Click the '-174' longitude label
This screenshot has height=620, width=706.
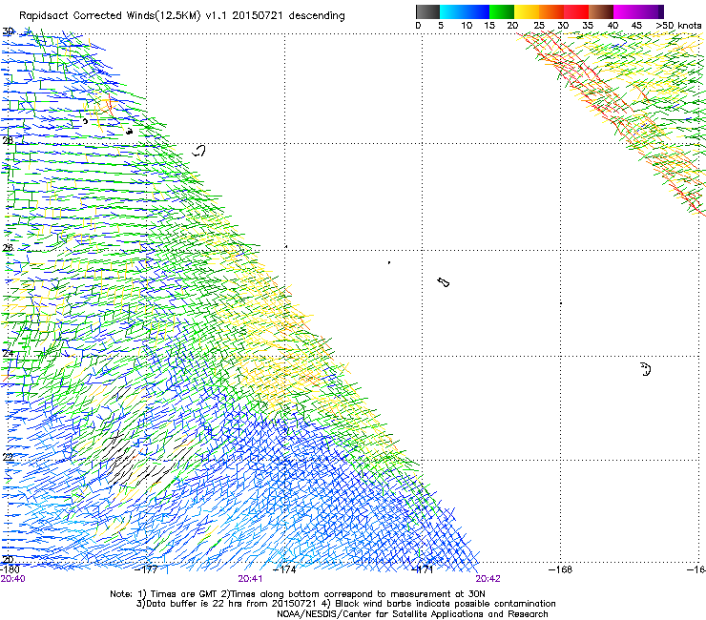[x=284, y=569]
